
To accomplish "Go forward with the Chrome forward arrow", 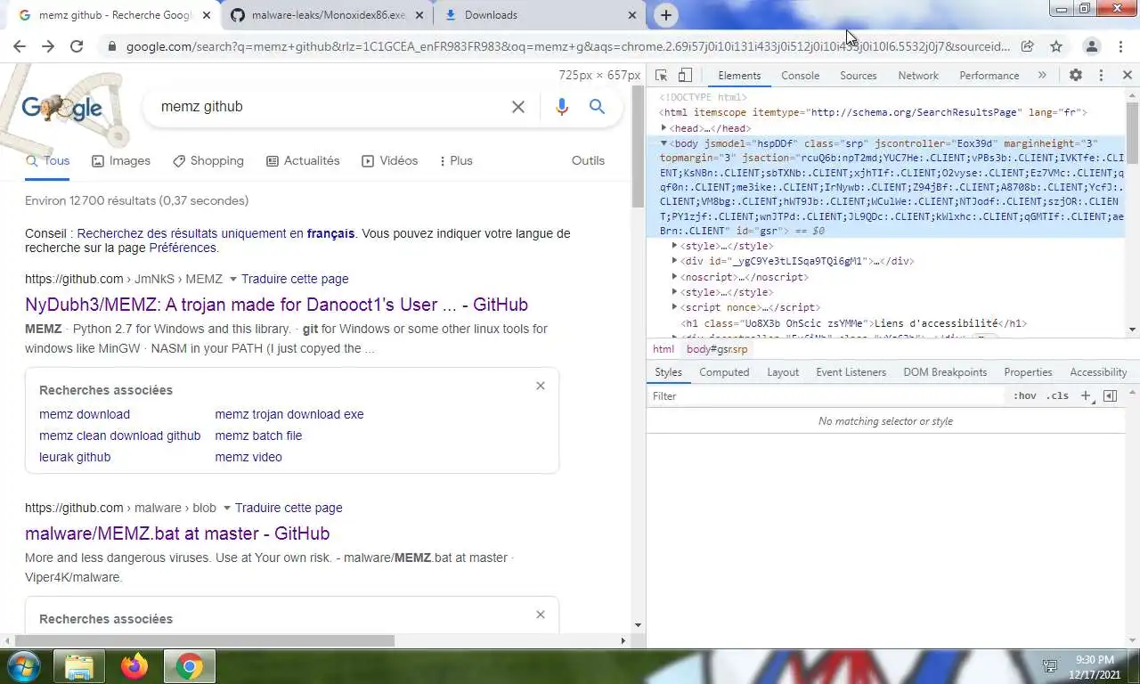I will click(48, 46).
